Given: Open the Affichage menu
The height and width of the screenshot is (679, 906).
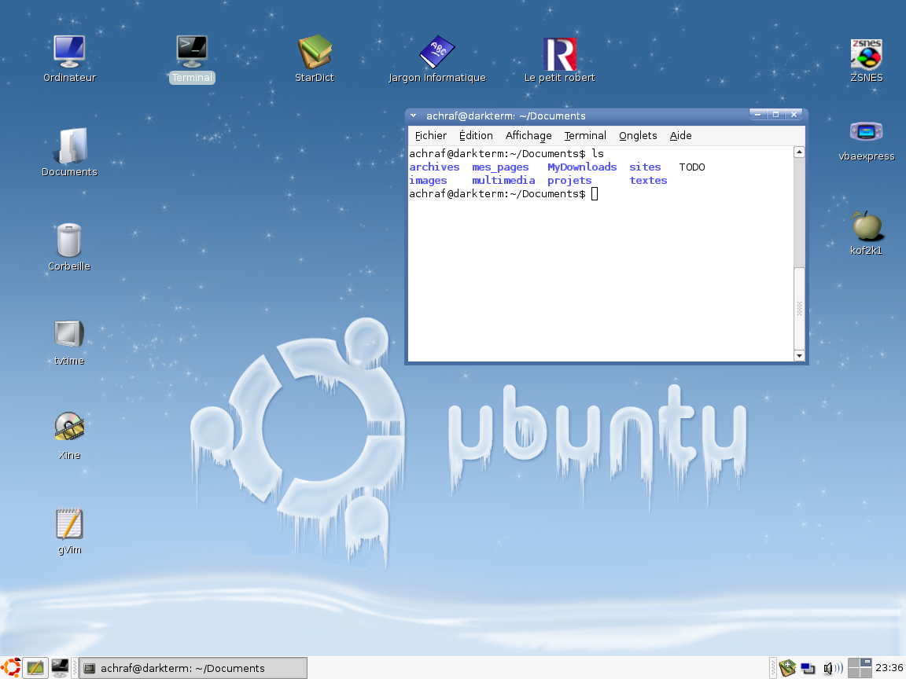Looking at the screenshot, I should [528, 136].
